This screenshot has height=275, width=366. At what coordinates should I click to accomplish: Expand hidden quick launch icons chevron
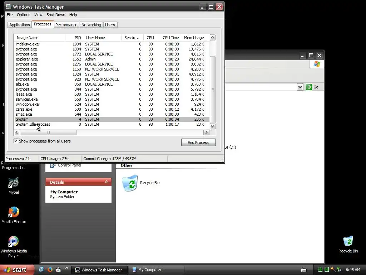66,268
